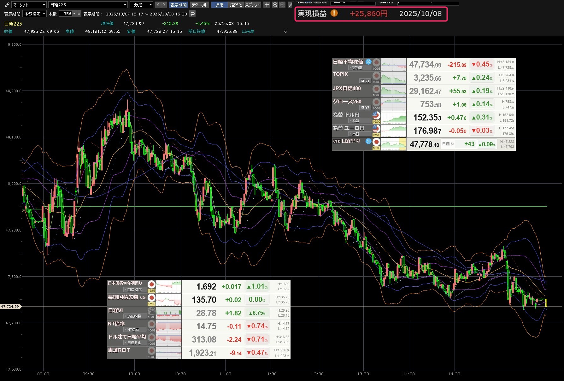564x381 pixels.
Task: Select the crosshair plus tool
Action: 267,5
